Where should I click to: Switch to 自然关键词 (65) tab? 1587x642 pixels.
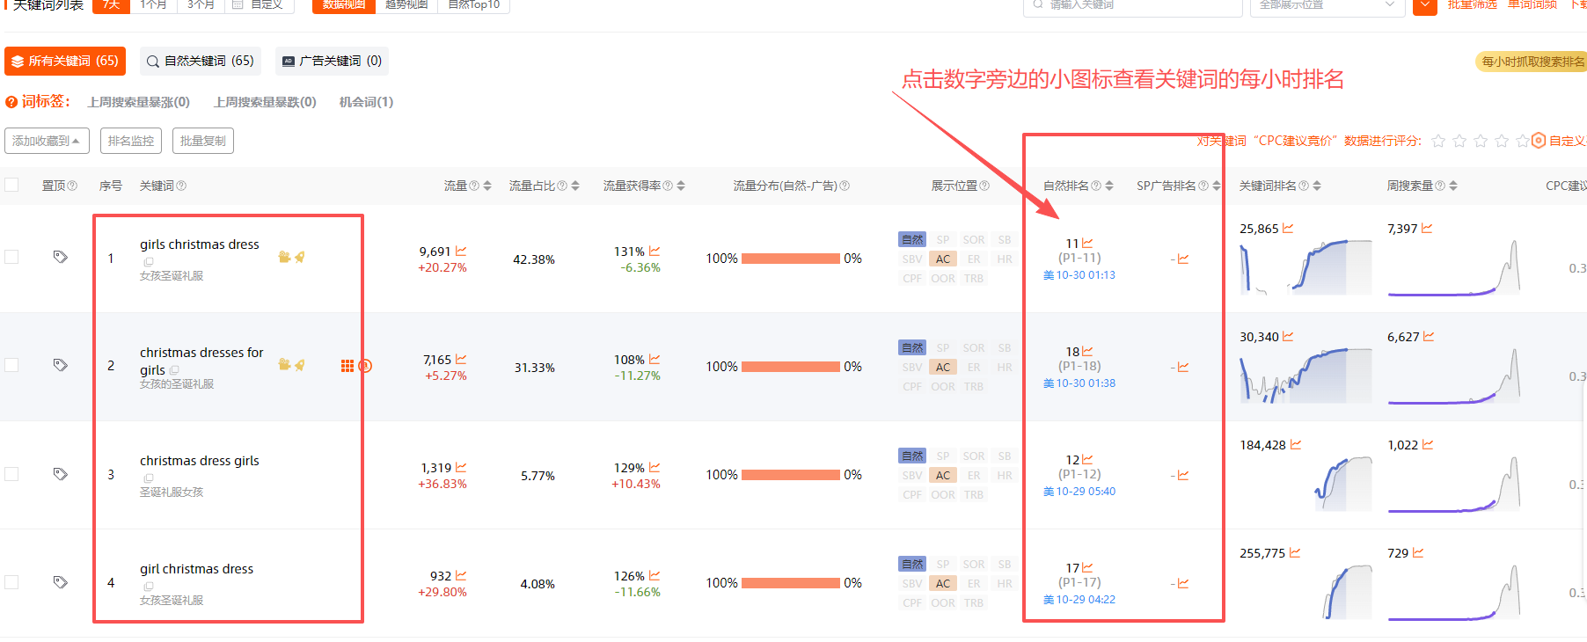[201, 61]
